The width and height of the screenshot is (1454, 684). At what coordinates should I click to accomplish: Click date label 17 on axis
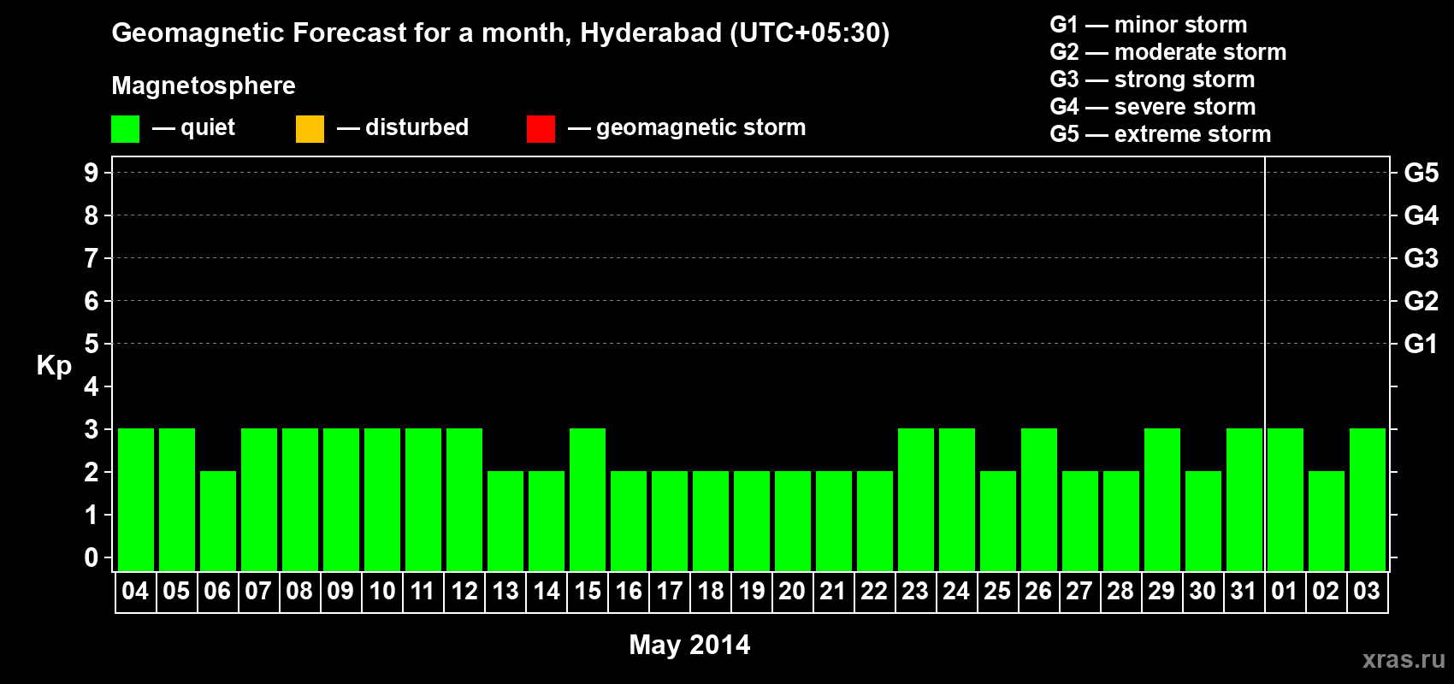coord(669,592)
